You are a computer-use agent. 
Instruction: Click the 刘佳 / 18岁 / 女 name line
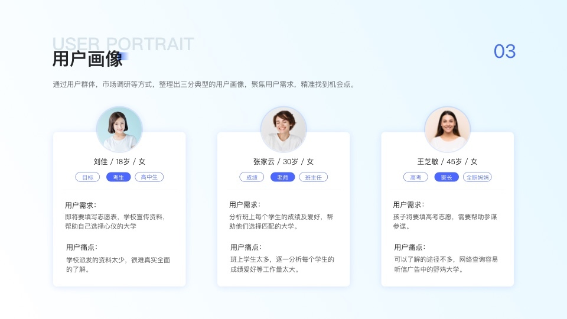pos(119,162)
